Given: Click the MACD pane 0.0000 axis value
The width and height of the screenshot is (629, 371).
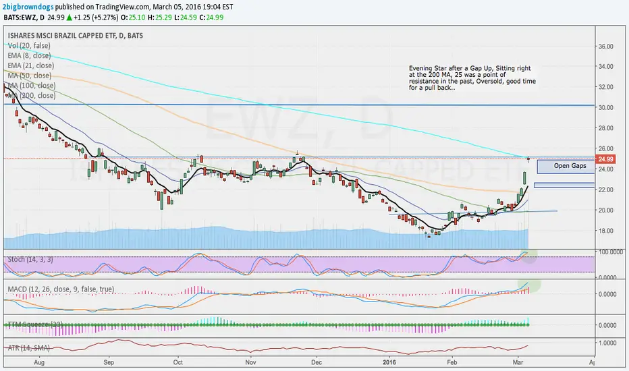Looking at the screenshot, I should point(607,294).
